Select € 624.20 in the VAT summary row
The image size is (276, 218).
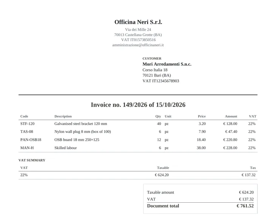point(162,175)
